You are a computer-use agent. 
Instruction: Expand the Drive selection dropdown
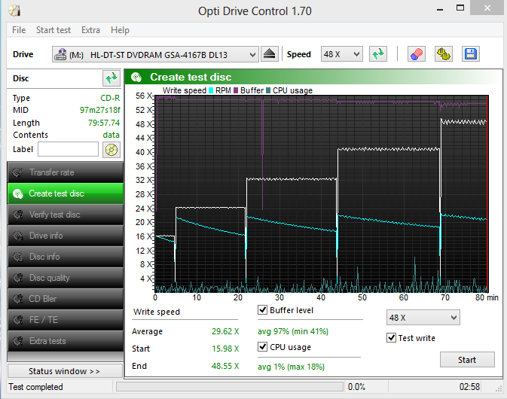point(155,54)
